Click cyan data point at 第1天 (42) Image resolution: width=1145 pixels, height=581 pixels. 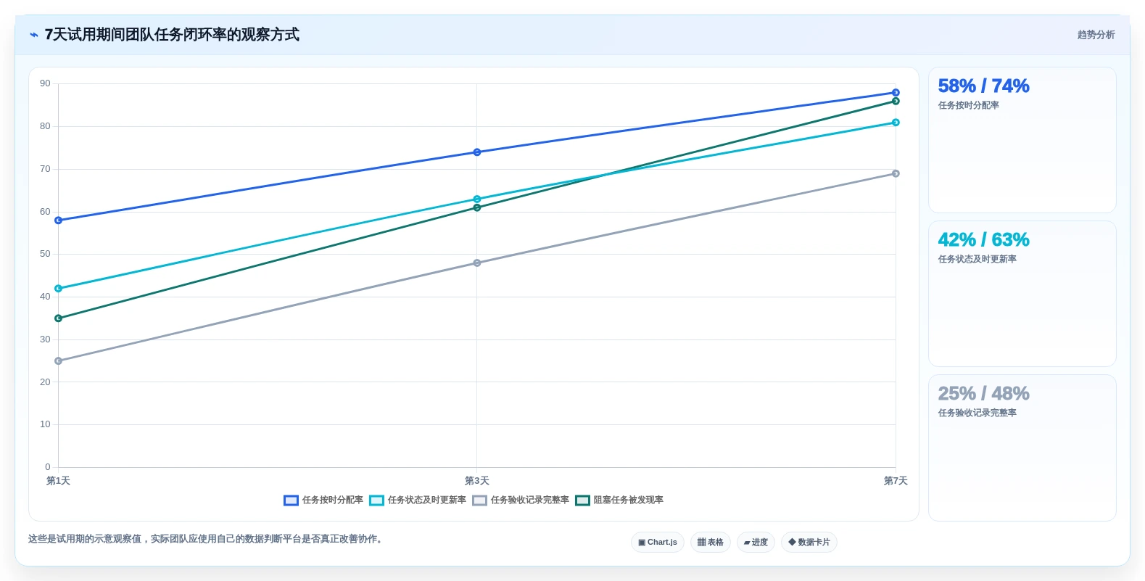point(59,289)
